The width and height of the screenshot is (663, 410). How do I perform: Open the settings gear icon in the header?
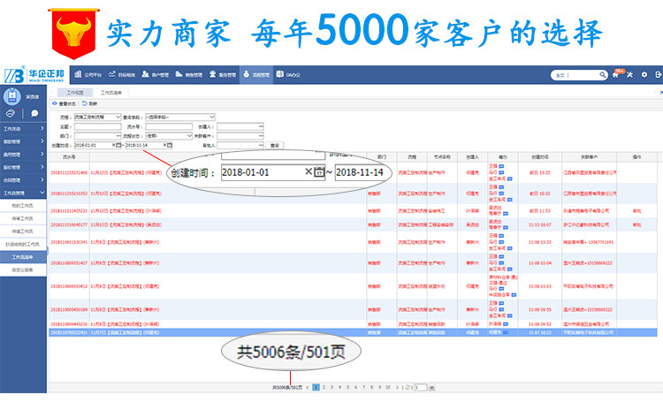tap(644, 74)
